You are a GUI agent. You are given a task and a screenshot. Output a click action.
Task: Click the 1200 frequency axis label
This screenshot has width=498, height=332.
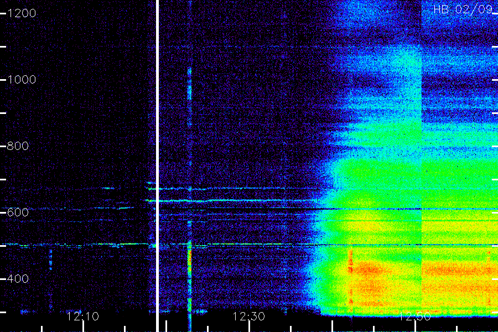point(22,13)
